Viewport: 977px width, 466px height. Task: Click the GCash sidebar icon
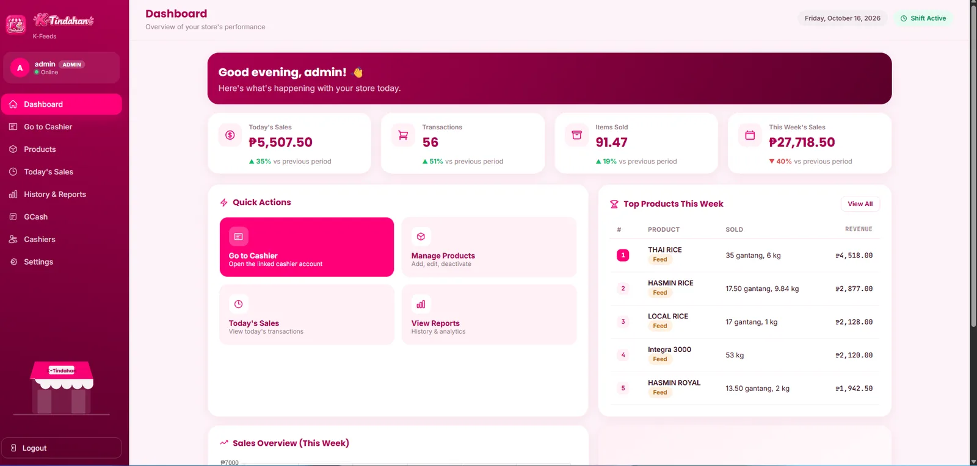pyautogui.click(x=13, y=217)
